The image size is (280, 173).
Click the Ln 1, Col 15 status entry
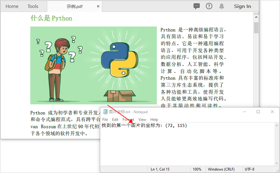coord(160,169)
